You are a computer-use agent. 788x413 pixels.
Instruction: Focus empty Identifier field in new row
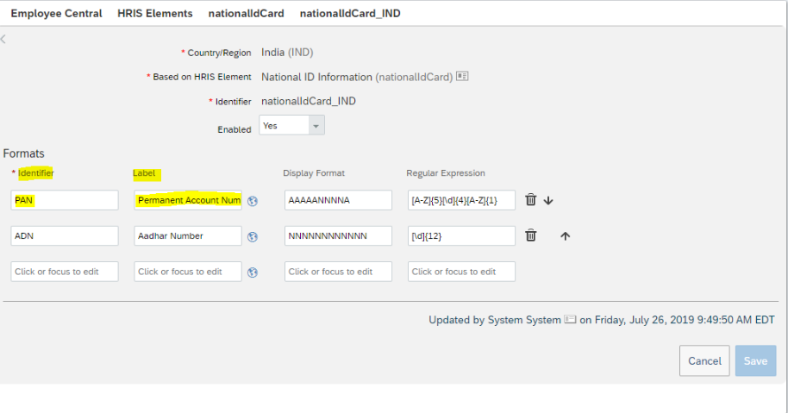(65, 272)
